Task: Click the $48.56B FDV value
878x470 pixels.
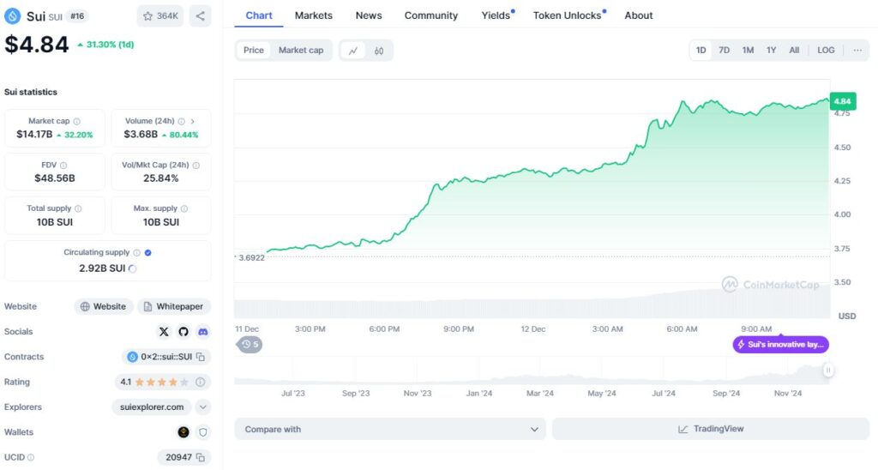Action: (x=55, y=178)
